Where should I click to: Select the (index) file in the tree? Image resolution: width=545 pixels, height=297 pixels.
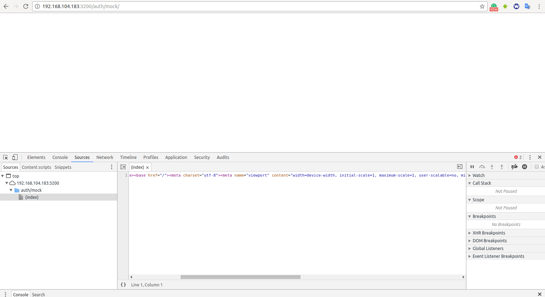click(x=32, y=197)
